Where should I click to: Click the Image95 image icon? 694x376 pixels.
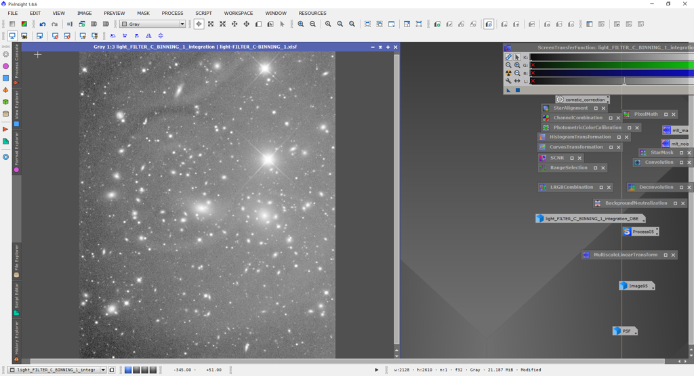(x=624, y=286)
